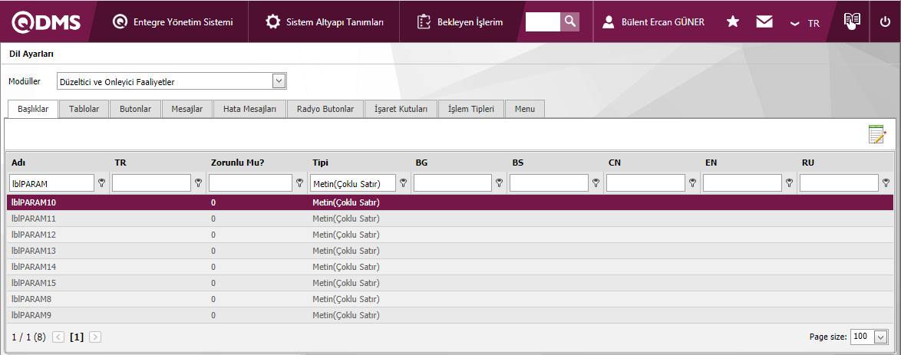Open the TR language selector
Image resolution: width=901 pixels, height=355 pixels.
[x=805, y=23]
